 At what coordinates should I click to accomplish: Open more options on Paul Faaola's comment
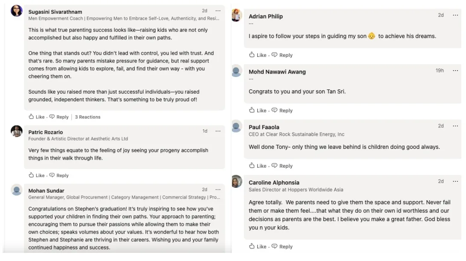click(x=455, y=126)
